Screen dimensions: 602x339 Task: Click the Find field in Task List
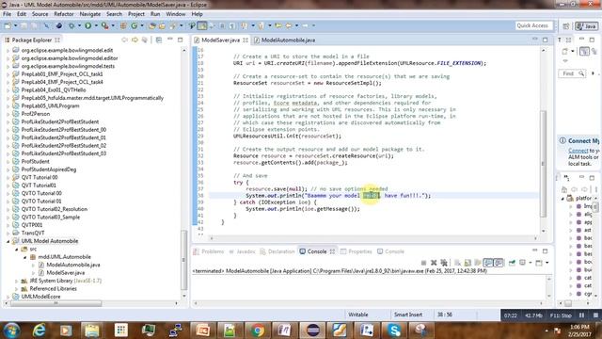[572, 73]
